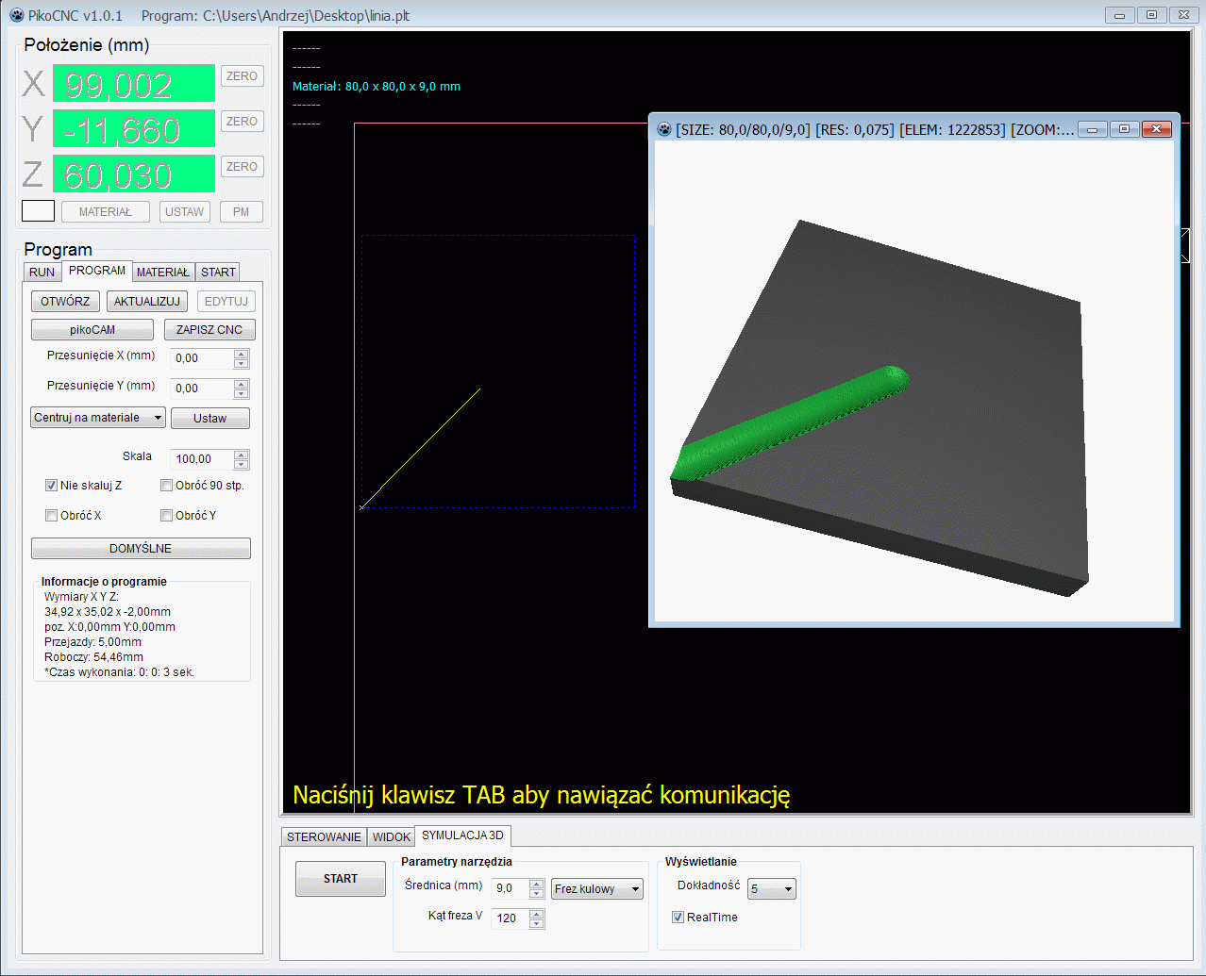This screenshot has height=976, width=1206.
Task: Click the white color box beside MATERIAŁ
Action: pyautogui.click(x=39, y=211)
